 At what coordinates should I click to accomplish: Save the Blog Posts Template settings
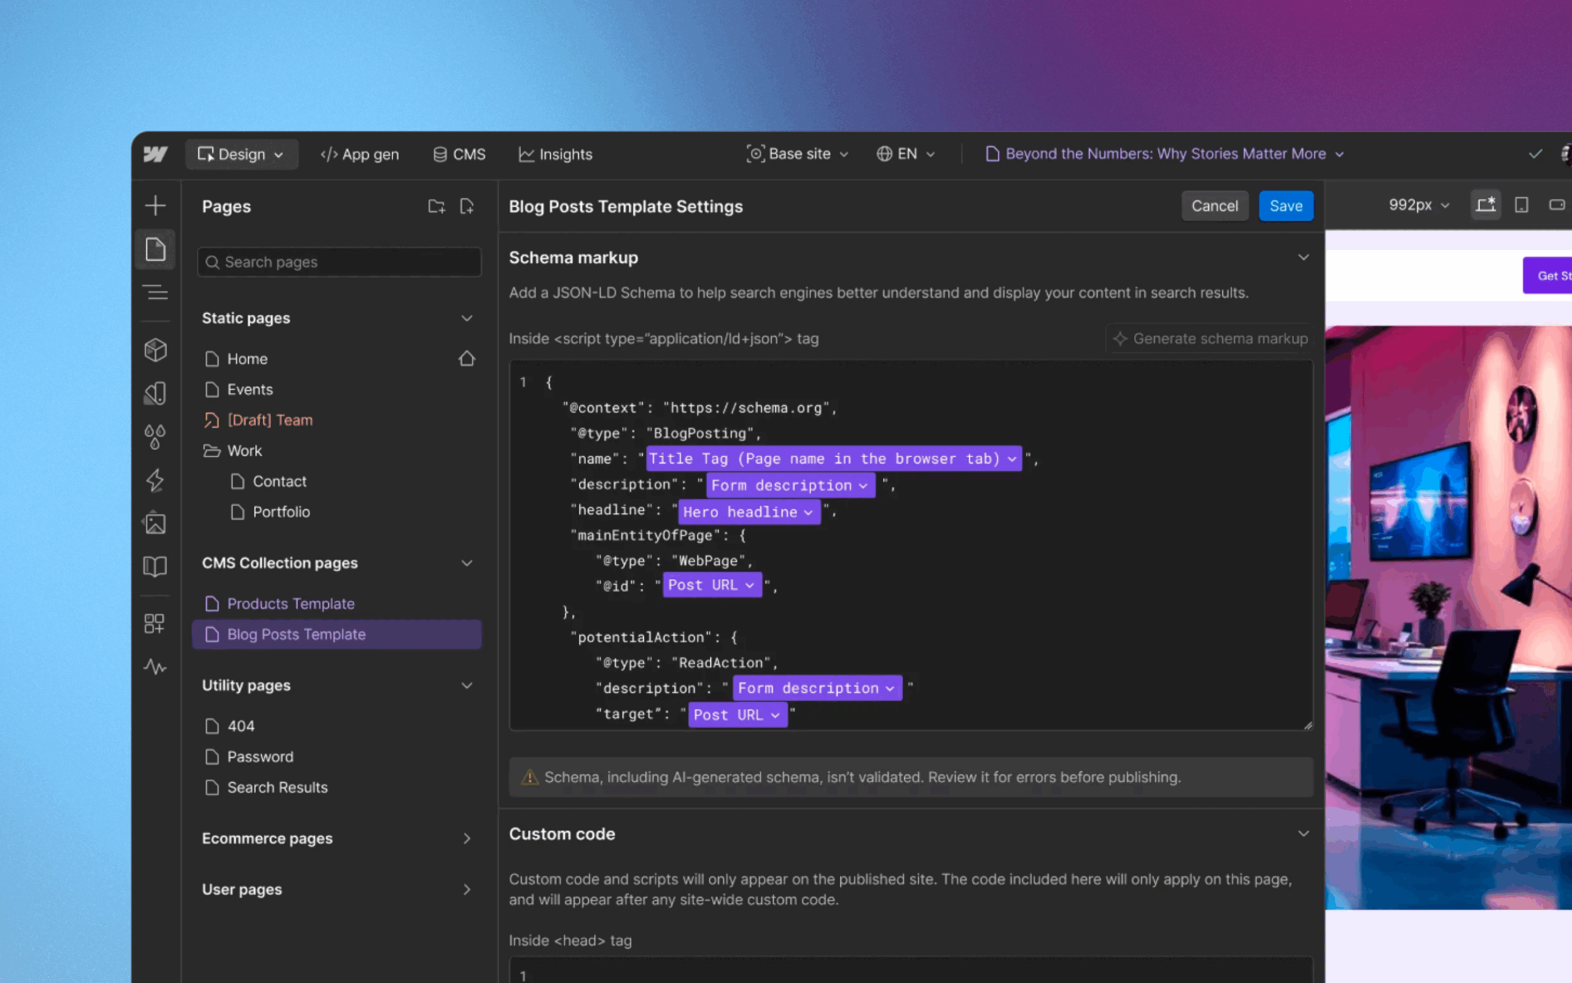coord(1285,206)
